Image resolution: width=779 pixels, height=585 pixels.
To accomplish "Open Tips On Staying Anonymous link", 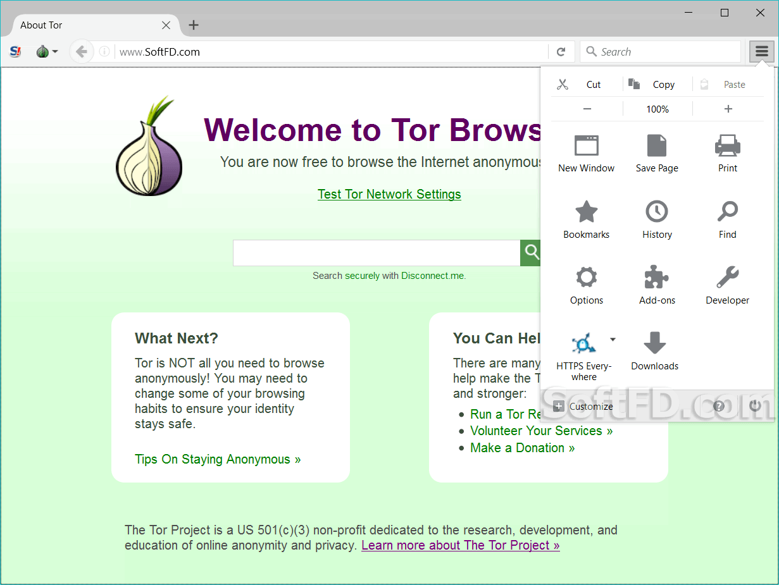I will tap(218, 459).
